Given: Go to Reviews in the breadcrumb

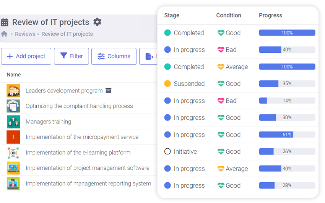Looking at the screenshot, I should [x=25, y=34].
